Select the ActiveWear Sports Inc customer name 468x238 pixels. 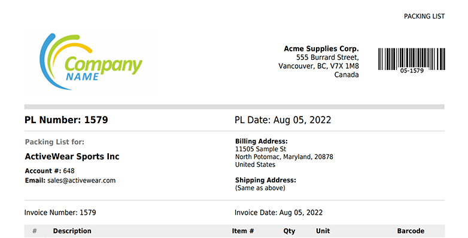click(72, 157)
